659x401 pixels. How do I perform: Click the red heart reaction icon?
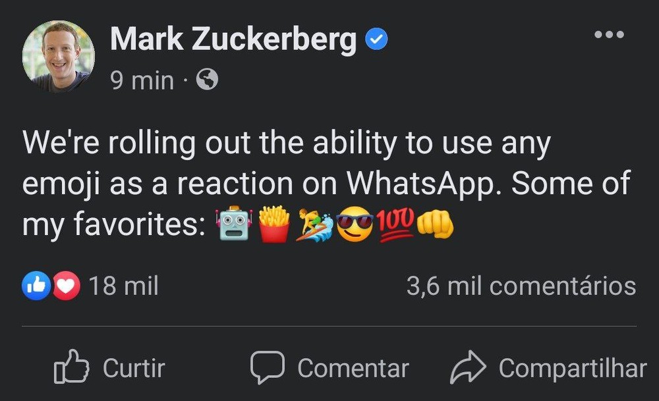65,286
